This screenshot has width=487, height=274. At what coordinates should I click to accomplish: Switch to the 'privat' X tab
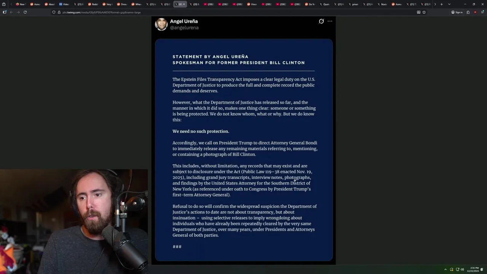coord(353,4)
